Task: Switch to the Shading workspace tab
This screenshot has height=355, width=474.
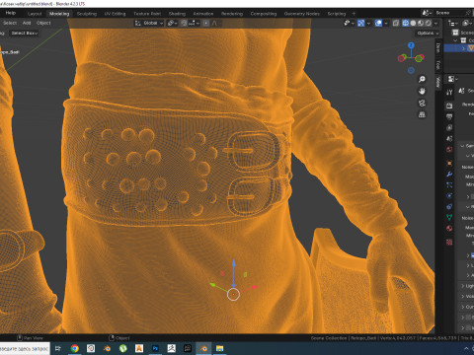Action: (177, 14)
